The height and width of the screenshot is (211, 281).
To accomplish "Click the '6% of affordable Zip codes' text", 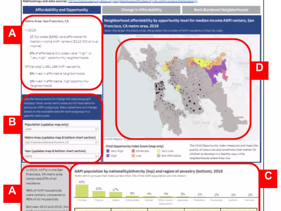I will [61, 55].
